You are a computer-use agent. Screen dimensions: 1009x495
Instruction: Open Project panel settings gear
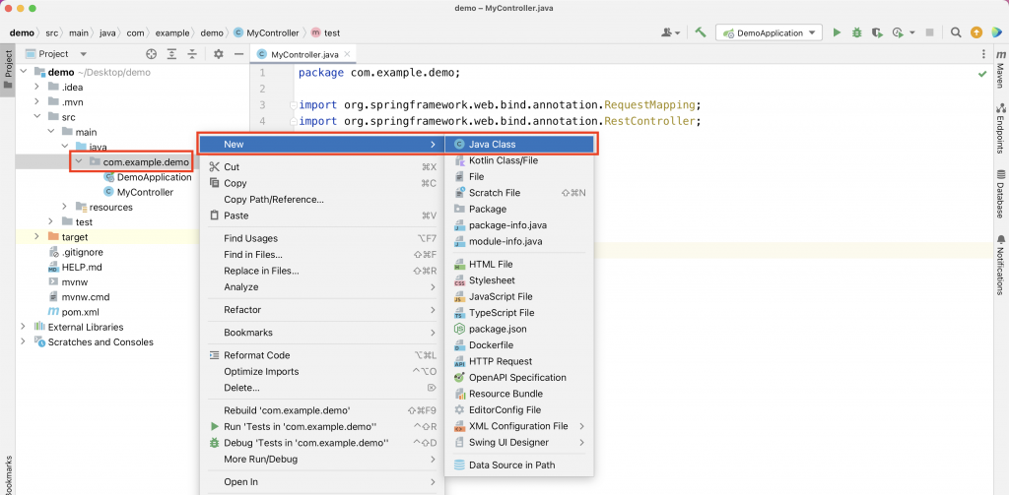[x=218, y=54]
